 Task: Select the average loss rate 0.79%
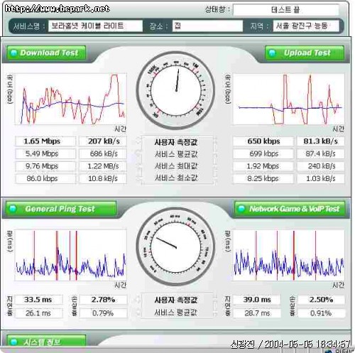coord(103,313)
